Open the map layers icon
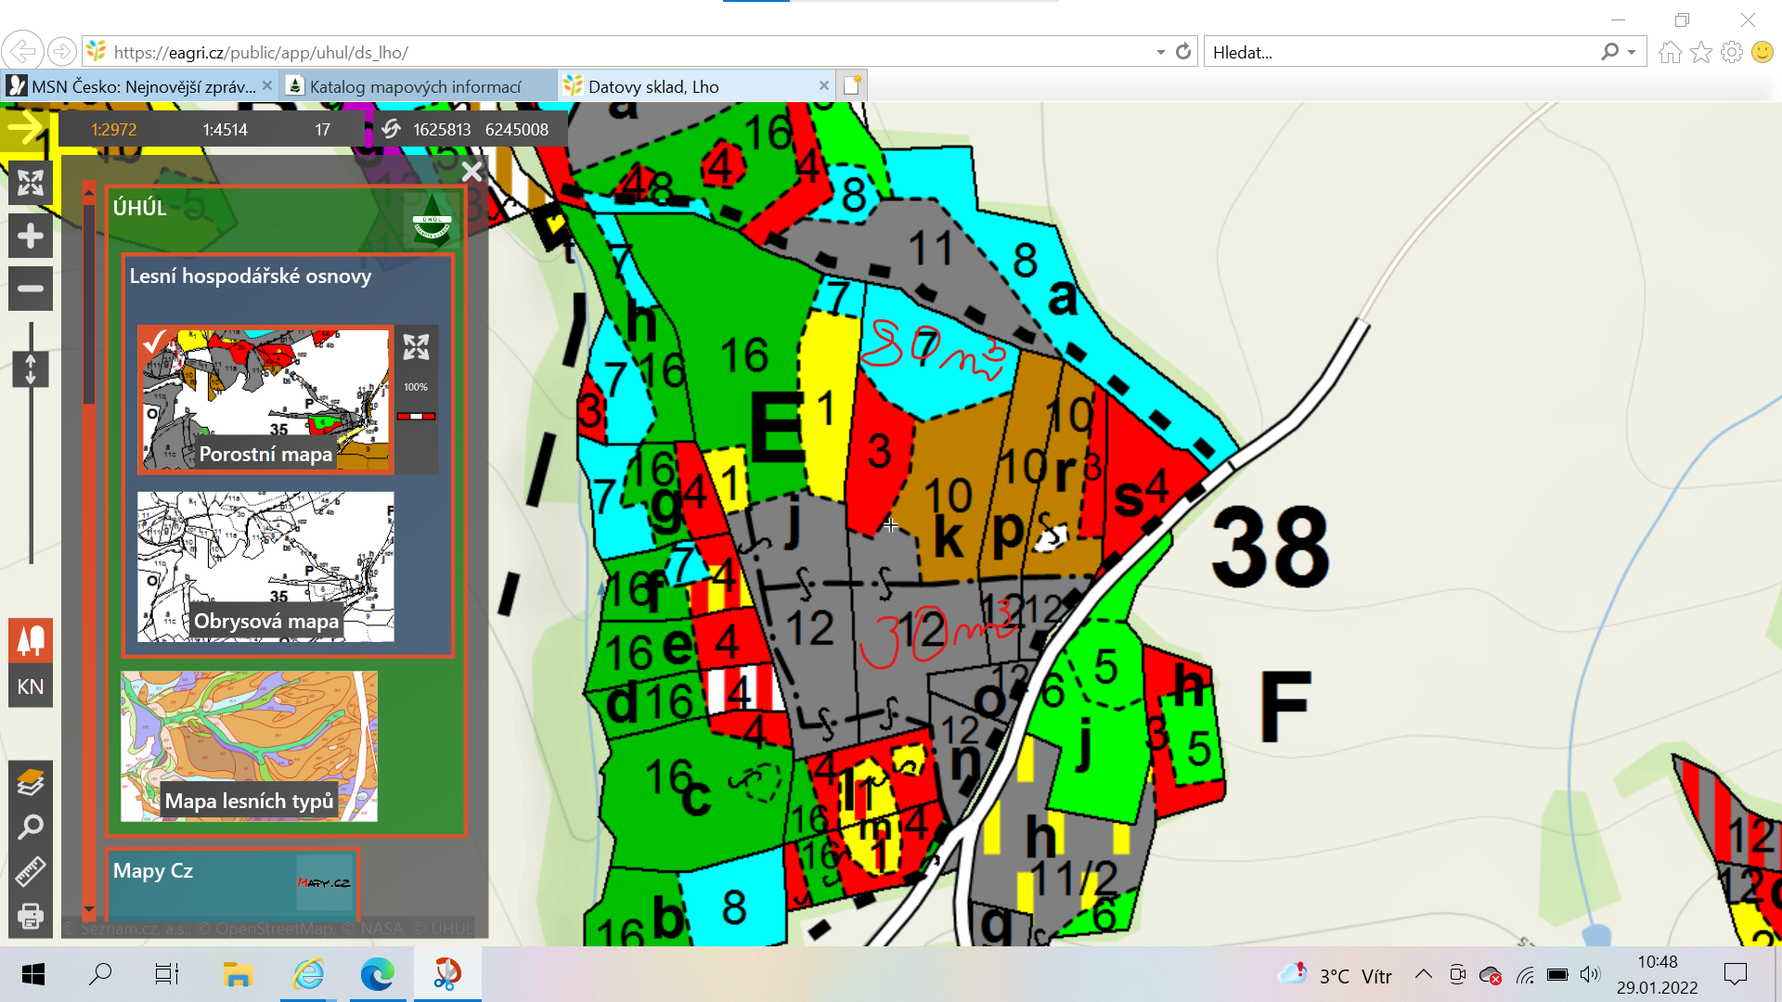 31,782
